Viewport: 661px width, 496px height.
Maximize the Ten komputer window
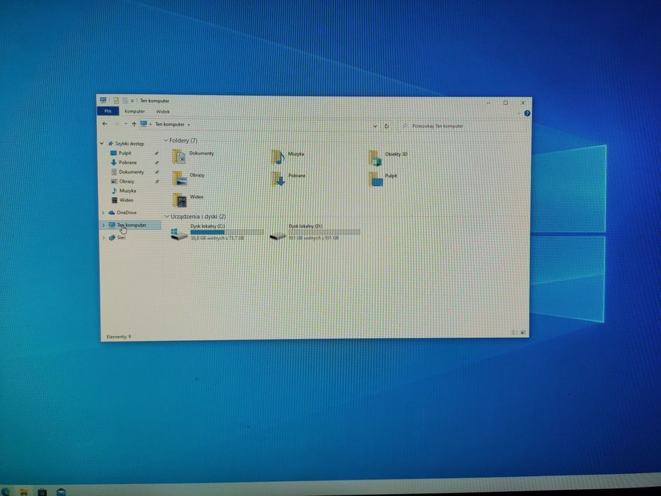505,103
